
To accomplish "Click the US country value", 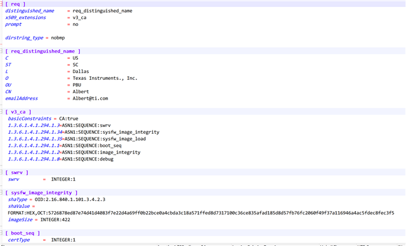I will 75,58.
